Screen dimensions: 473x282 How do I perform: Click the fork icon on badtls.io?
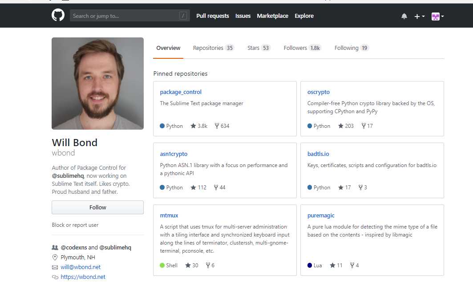360,188
